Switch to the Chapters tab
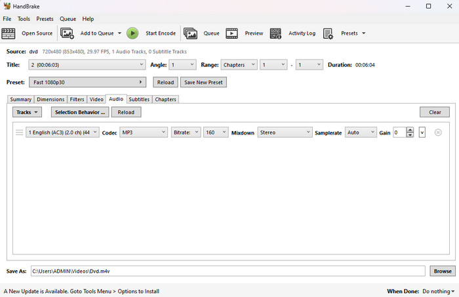The height and width of the screenshot is (297, 459). 165,100
